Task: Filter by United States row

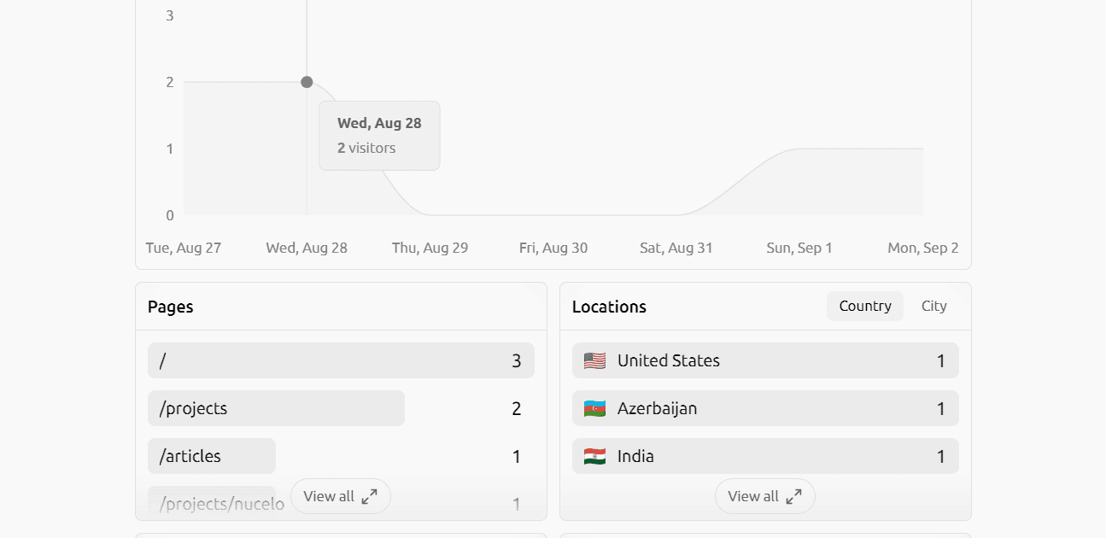Action: pyautogui.click(x=765, y=360)
